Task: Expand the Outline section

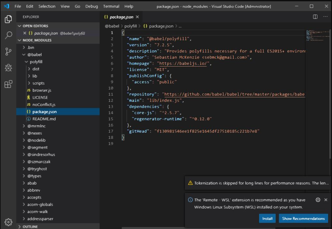Action: tap(20, 226)
